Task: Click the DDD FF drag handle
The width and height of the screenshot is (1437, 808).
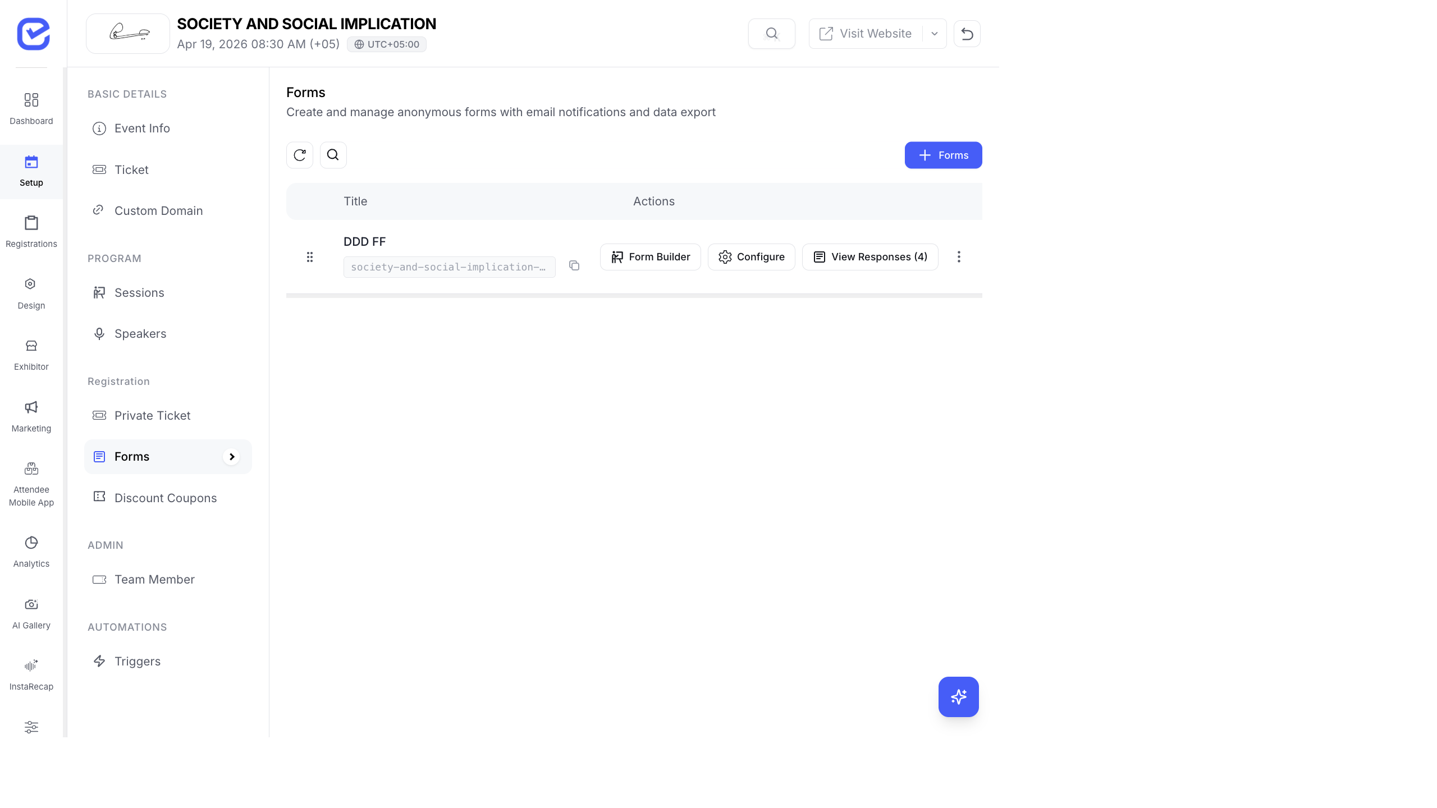Action: click(x=310, y=257)
